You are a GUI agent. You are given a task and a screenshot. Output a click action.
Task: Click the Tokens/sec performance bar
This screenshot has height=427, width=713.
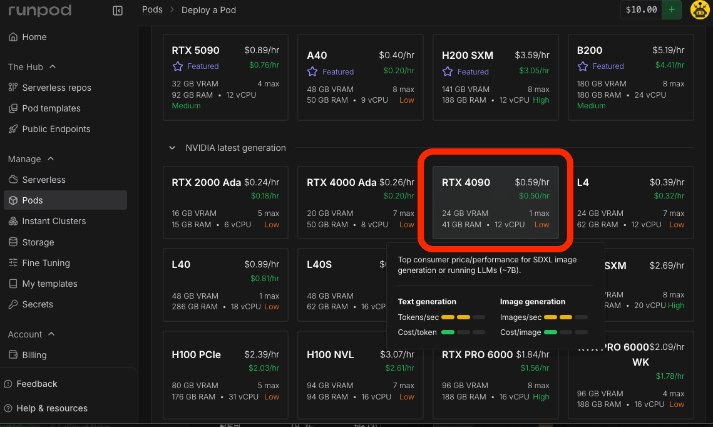tap(461, 317)
